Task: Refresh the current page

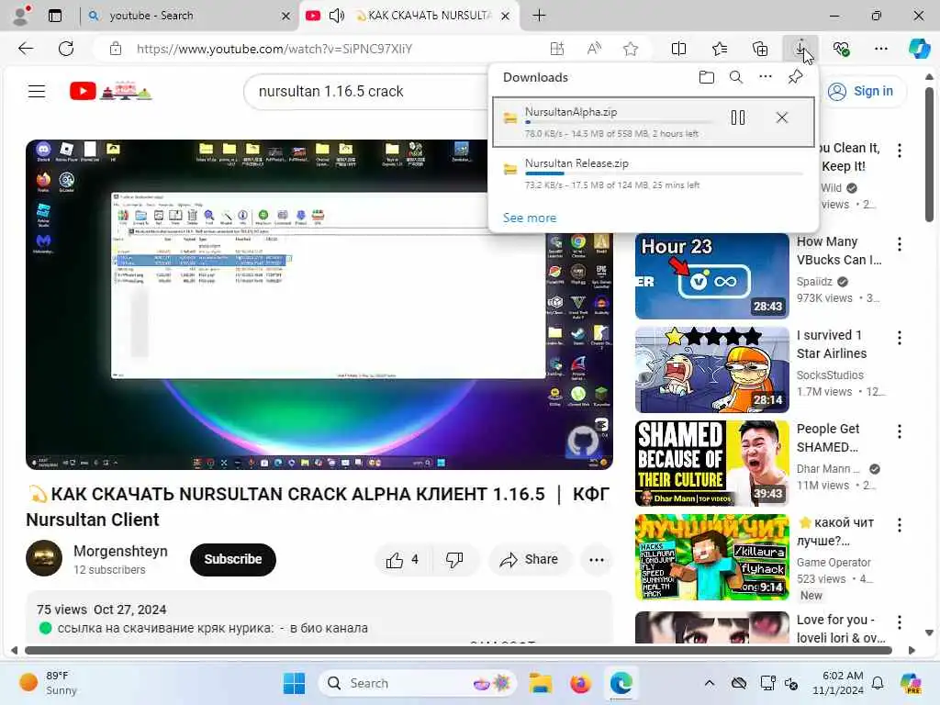Action: [66, 49]
